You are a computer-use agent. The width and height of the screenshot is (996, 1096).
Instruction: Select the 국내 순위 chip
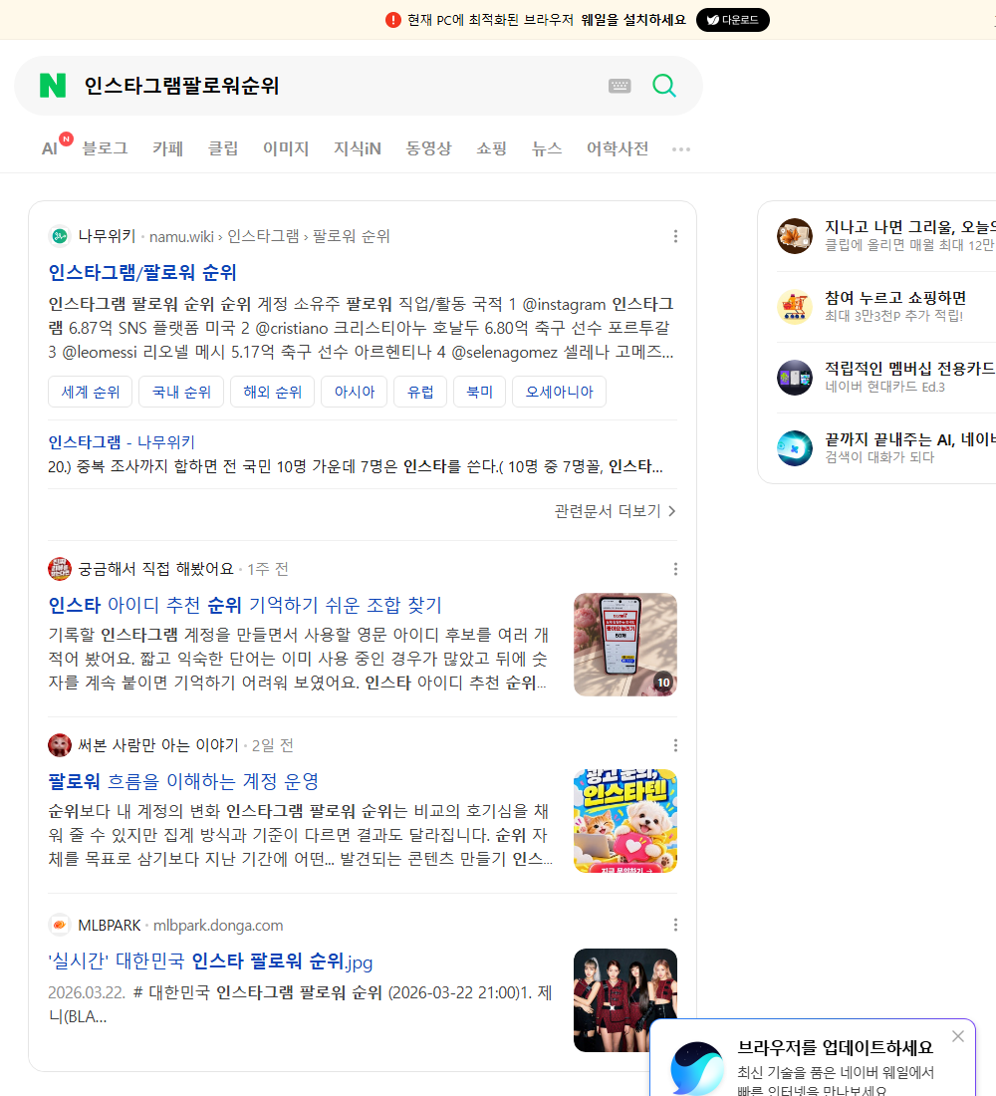click(181, 392)
